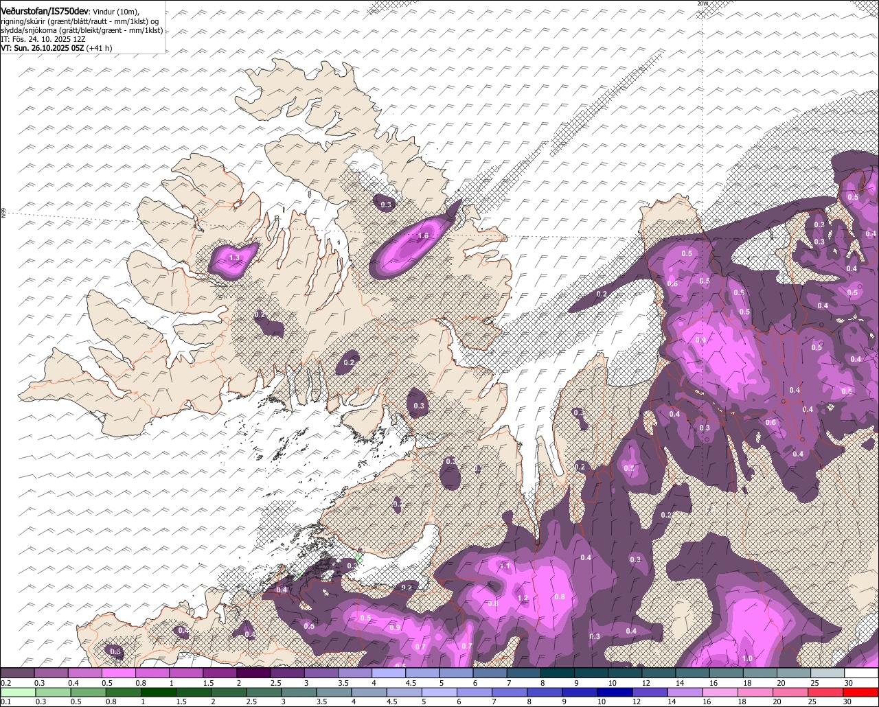Pick the 3–3.5 swatch in the purple legend row
The image size is (879, 707).
tap(321, 673)
